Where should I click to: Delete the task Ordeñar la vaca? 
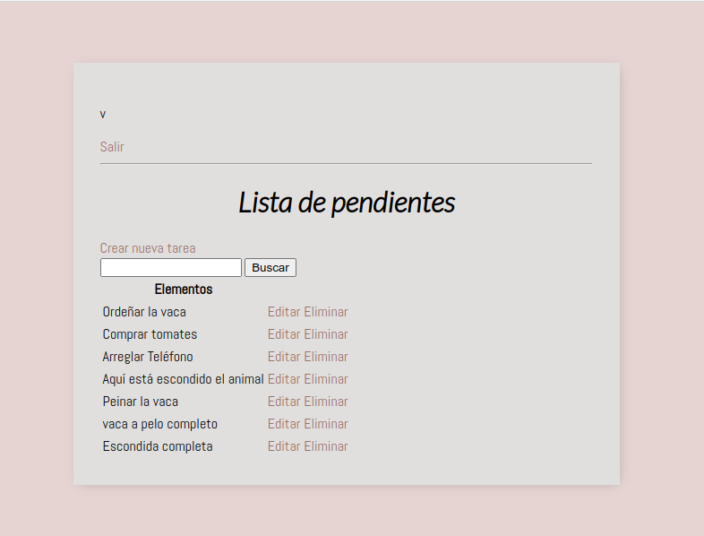tap(326, 312)
